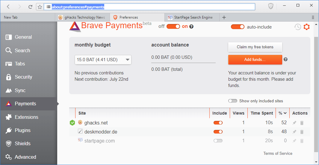This screenshot has width=319, height=165.
Task: Click the startpage.com site favicon
Action: coord(80,140)
